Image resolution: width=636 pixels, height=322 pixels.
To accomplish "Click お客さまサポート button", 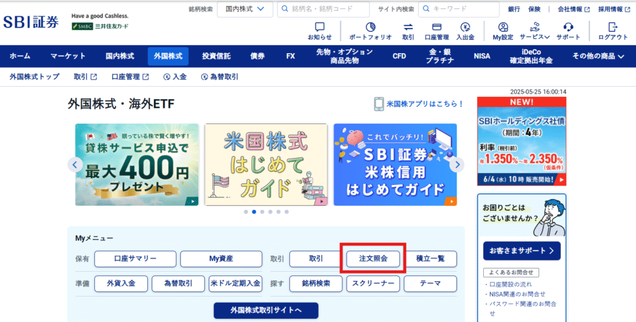I will (522, 251).
